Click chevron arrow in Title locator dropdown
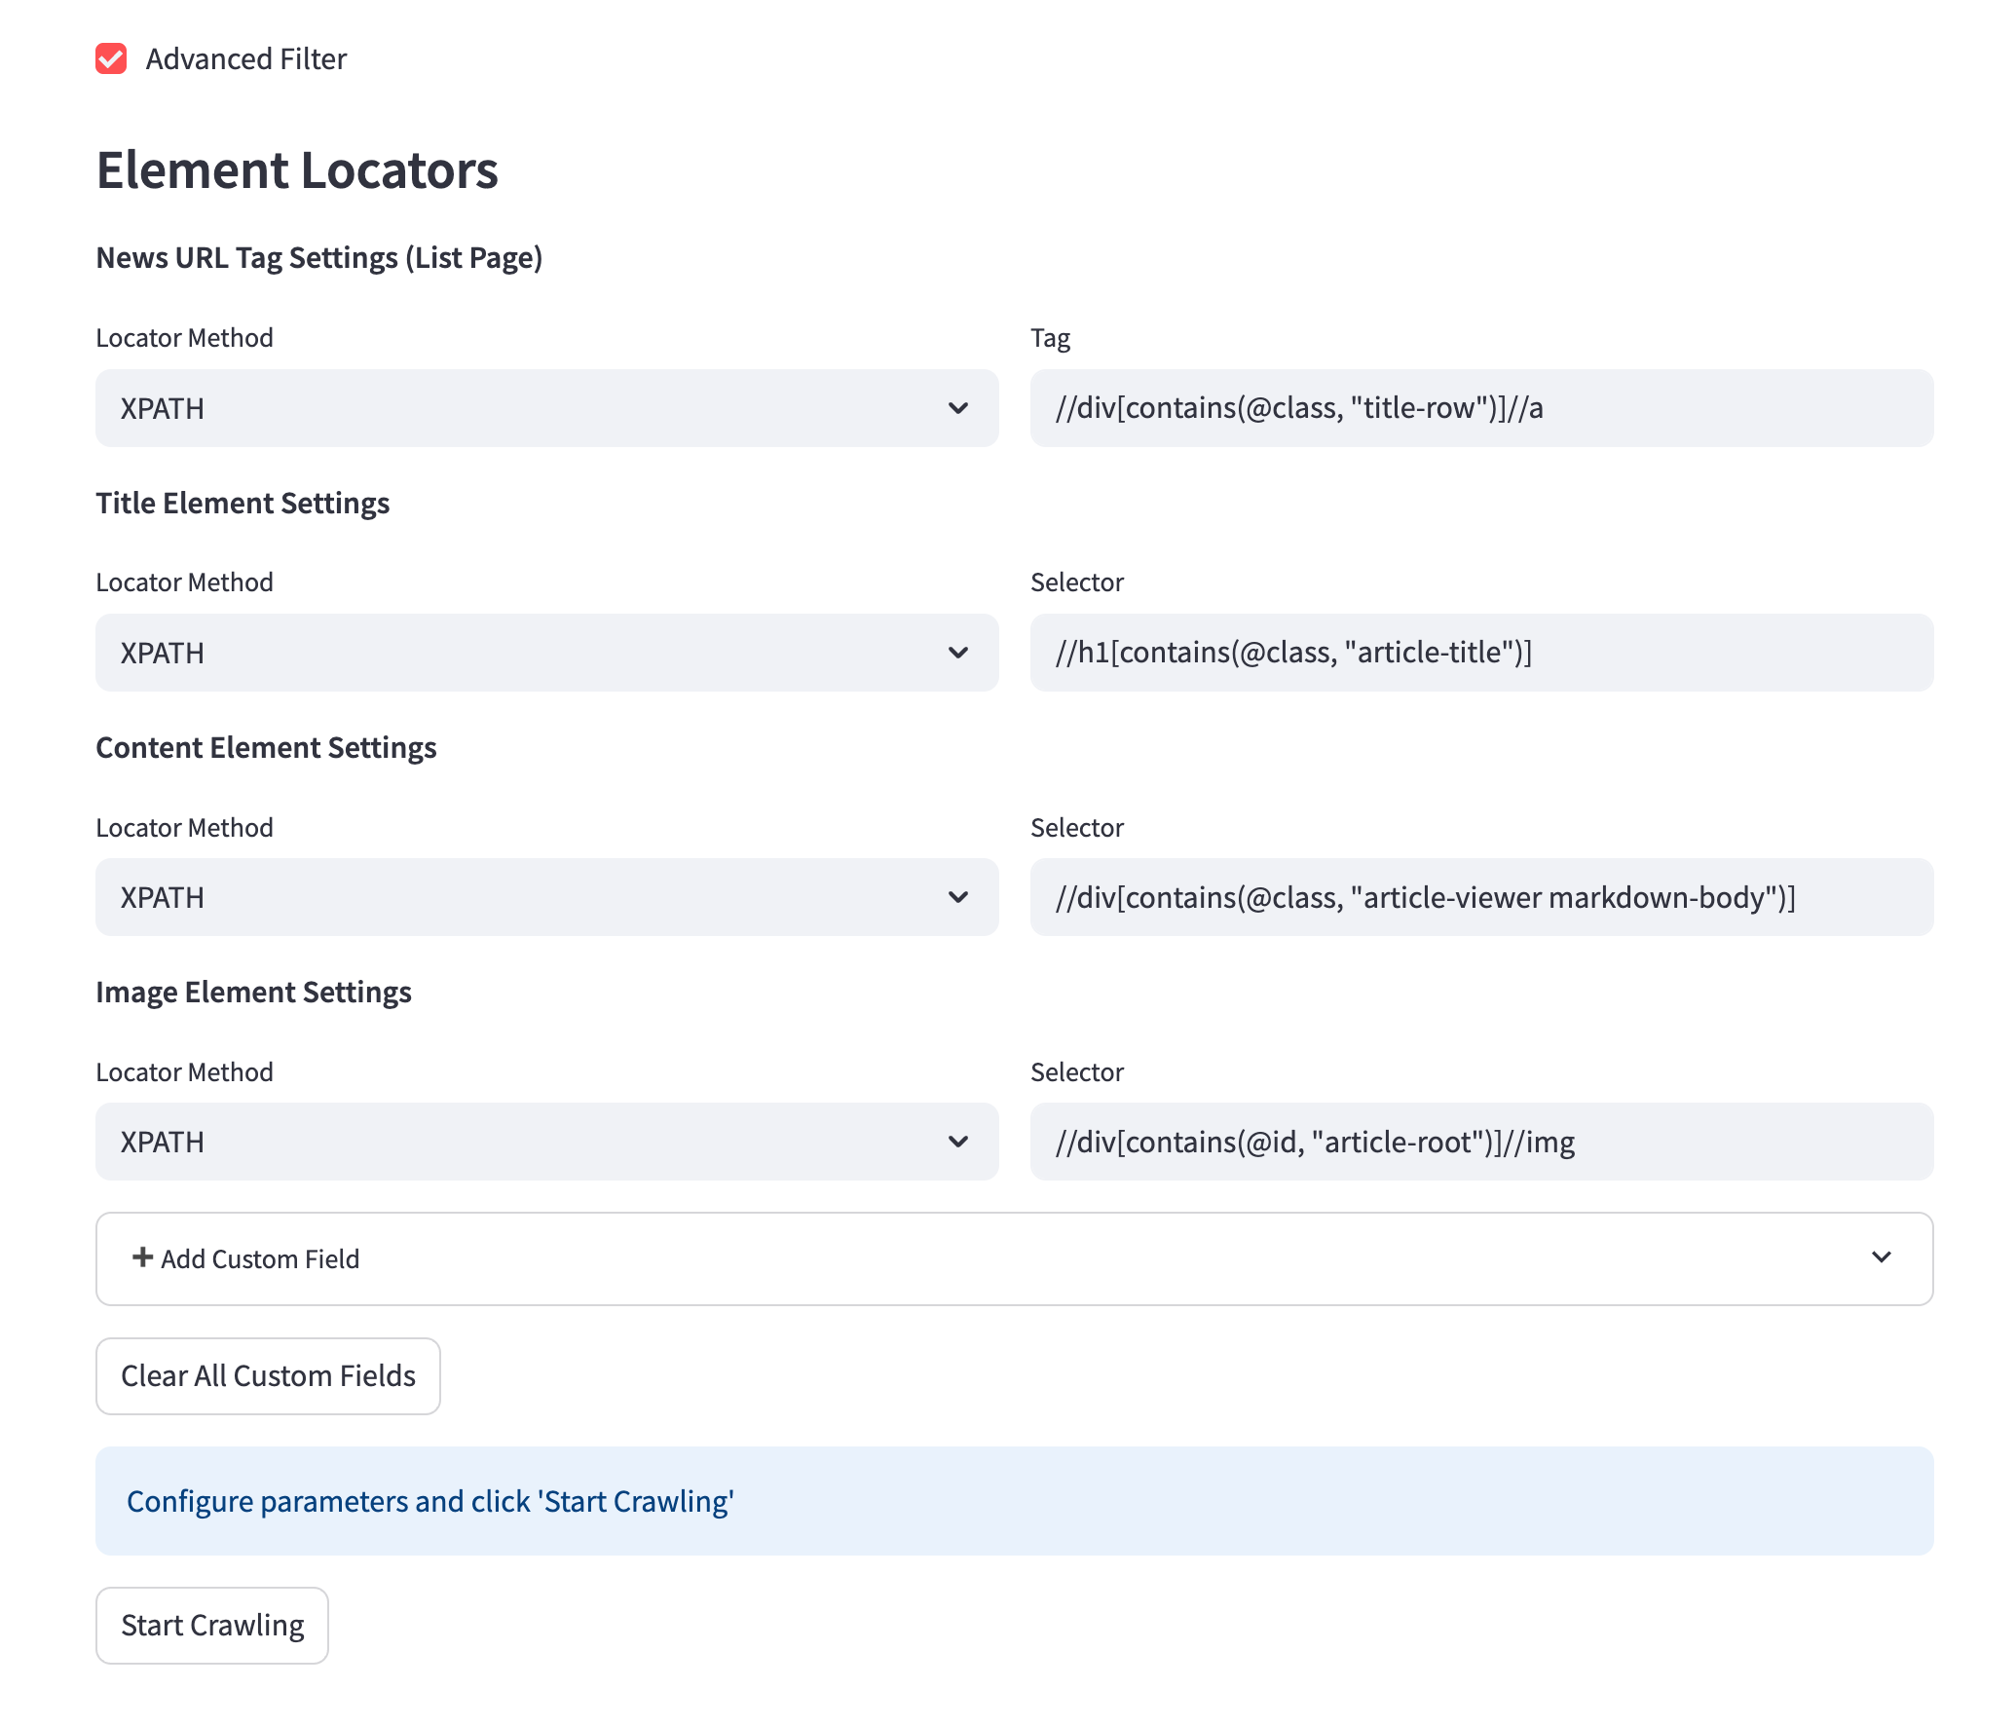 (x=958, y=653)
